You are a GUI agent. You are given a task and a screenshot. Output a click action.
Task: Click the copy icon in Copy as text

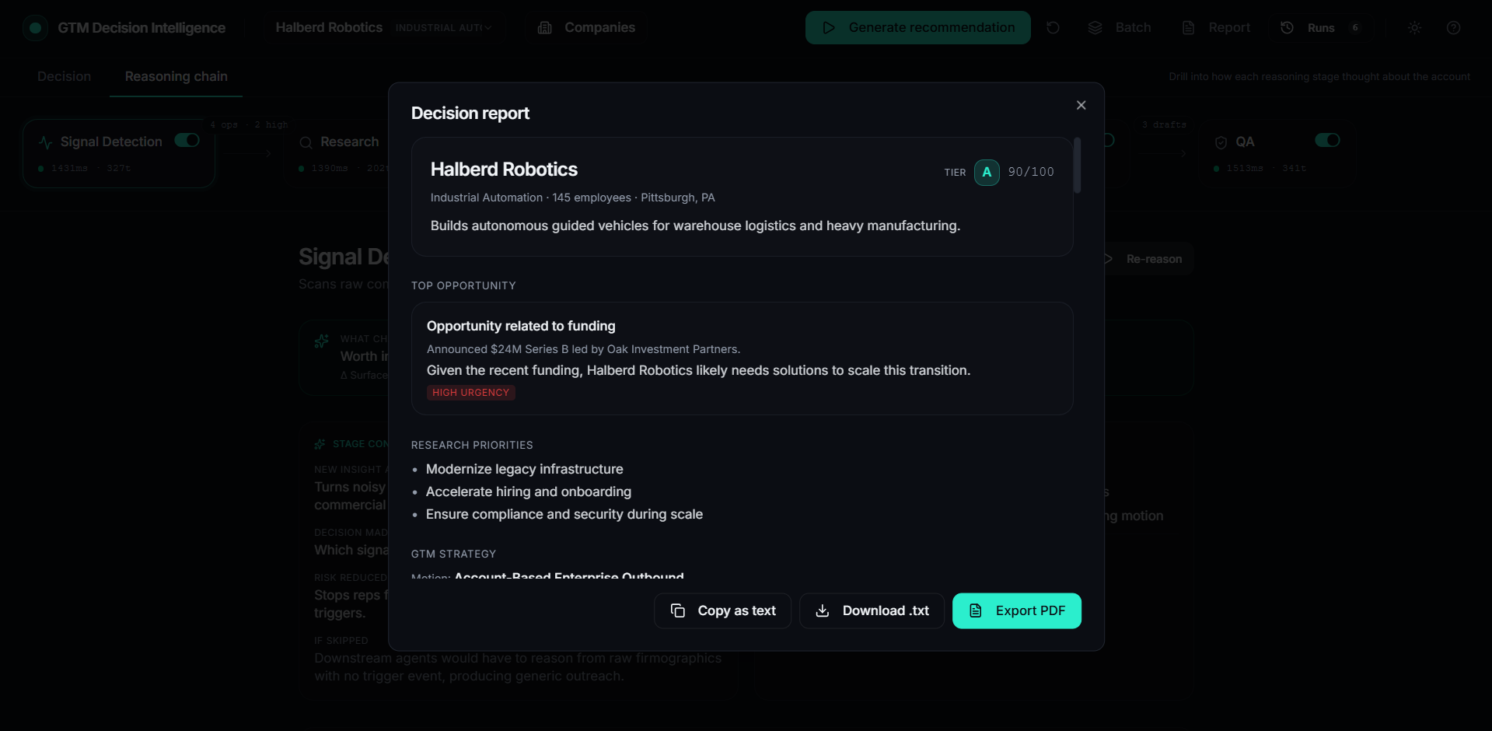click(x=678, y=611)
